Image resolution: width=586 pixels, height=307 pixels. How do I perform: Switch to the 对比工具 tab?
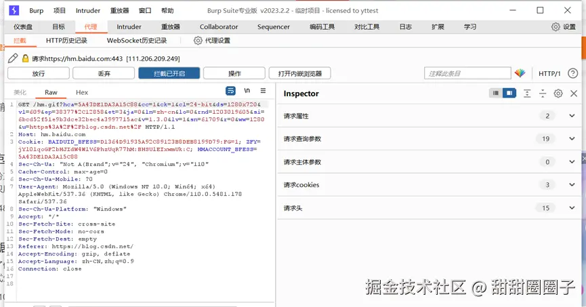[x=367, y=26]
